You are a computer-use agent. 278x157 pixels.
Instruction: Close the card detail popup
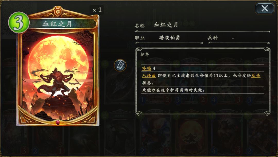265,8
